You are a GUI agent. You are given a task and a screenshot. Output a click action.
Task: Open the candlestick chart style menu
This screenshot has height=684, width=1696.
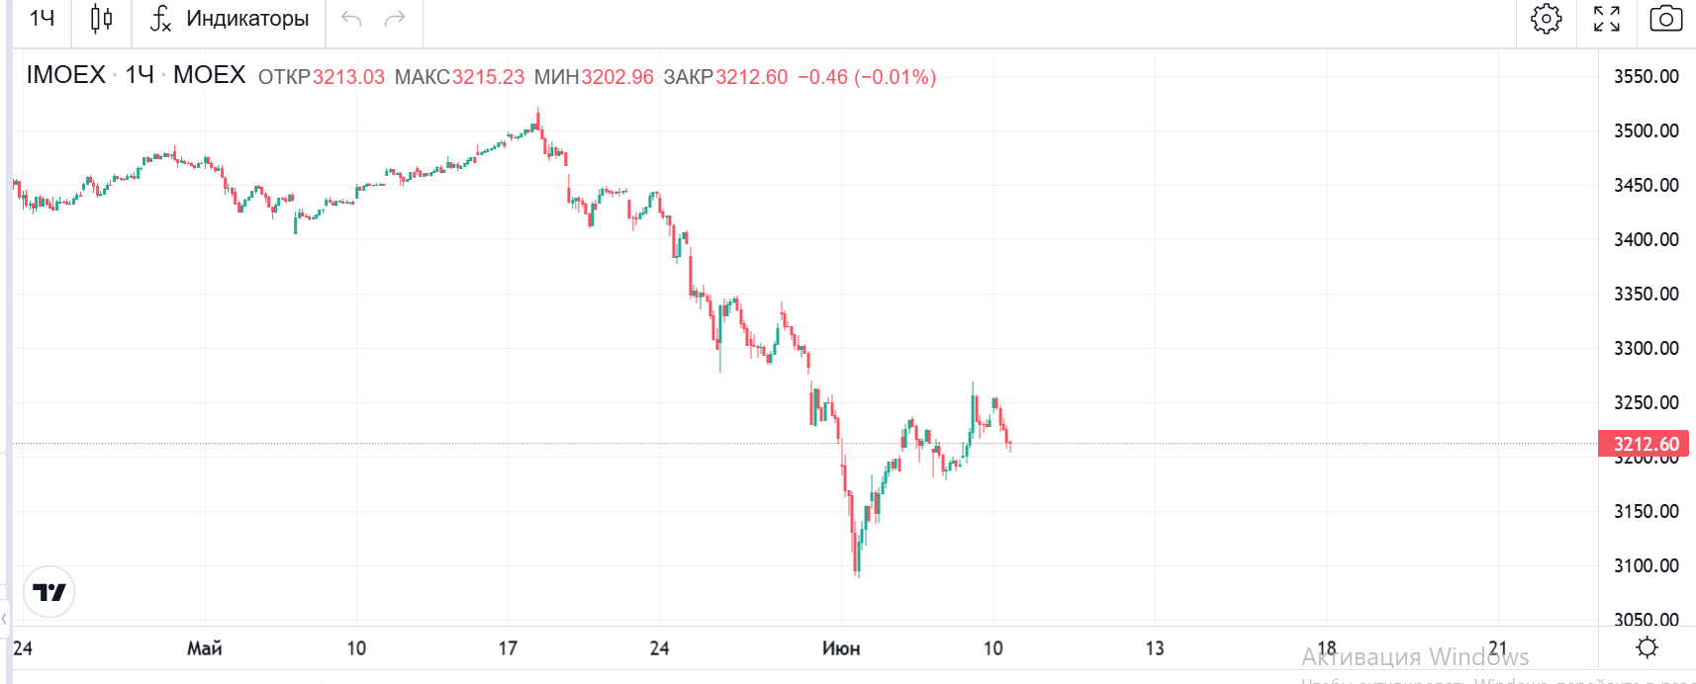(x=101, y=19)
